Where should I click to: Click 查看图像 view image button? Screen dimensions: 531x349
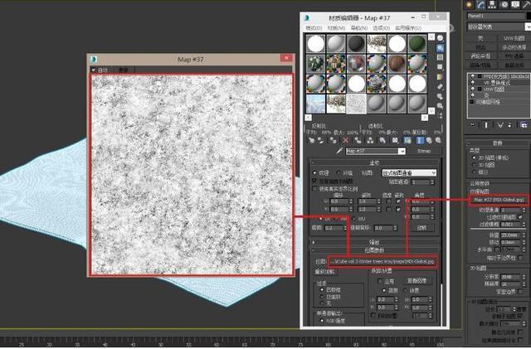coord(417,281)
